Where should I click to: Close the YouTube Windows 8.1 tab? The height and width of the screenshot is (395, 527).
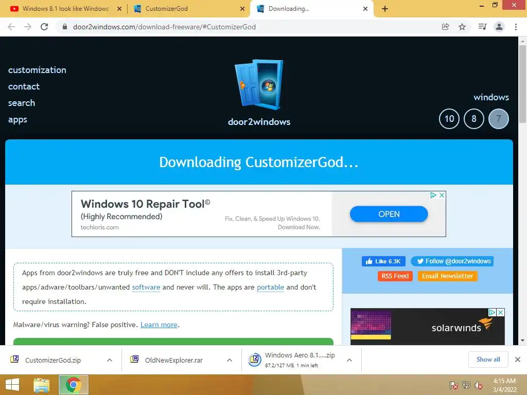click(119, 9)
